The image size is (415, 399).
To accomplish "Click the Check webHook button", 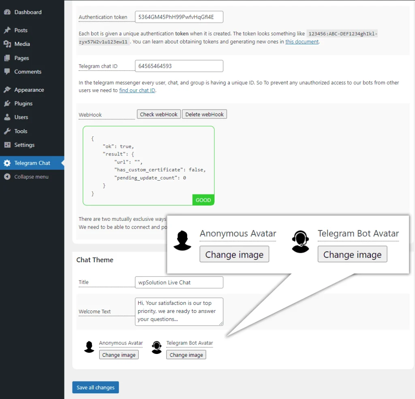I will tap(158, 114).
